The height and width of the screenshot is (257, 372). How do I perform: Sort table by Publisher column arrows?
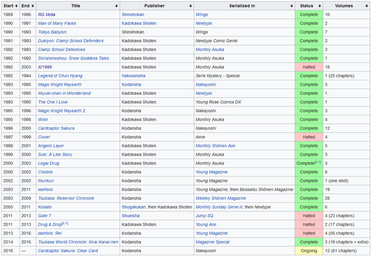(190, 6)
